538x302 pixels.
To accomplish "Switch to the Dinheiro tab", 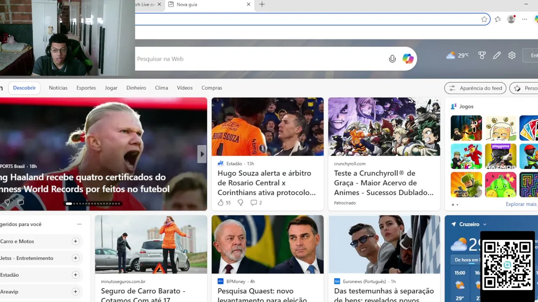I will 136,88.
